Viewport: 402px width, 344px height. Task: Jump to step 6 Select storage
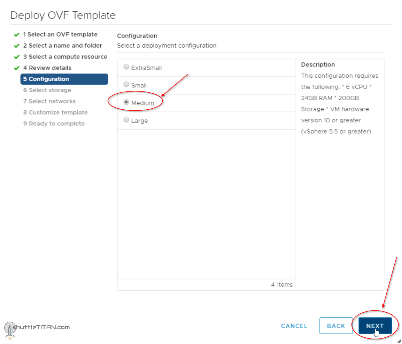coord(47,90)
